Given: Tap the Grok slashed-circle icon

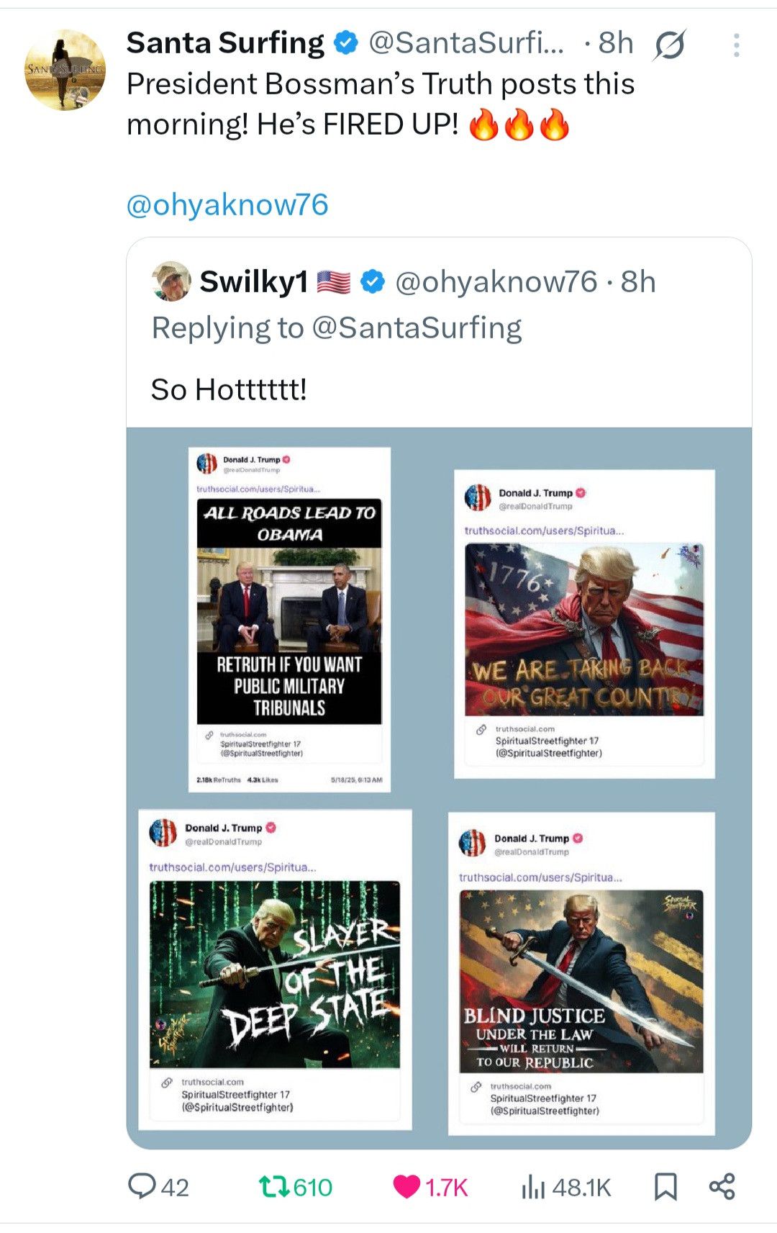Looking at the screenshot, I should 670,45.
